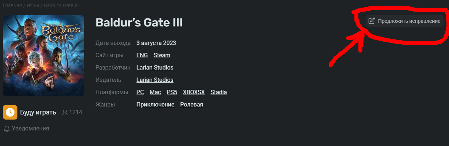Click Предложить исправление button
Screen dimensions: 449x146
(404, 21)
